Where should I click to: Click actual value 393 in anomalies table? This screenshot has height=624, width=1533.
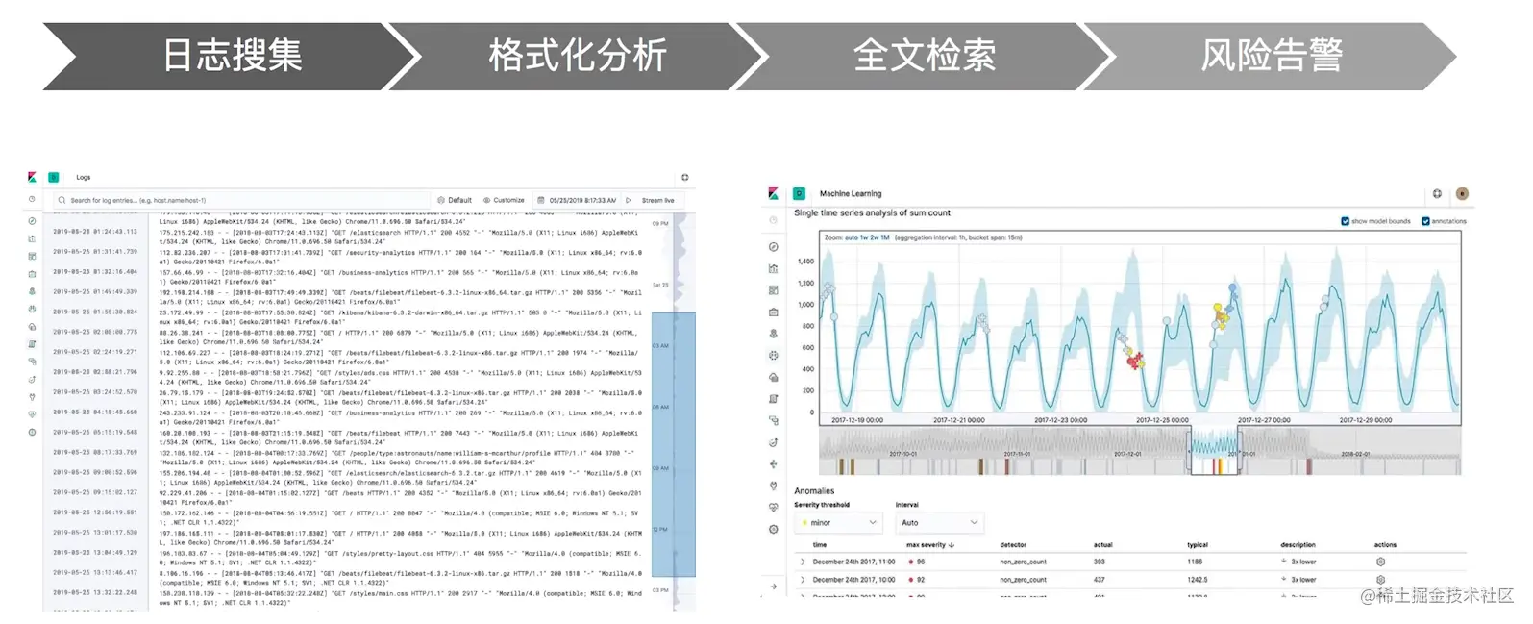tap(1100, 562)
